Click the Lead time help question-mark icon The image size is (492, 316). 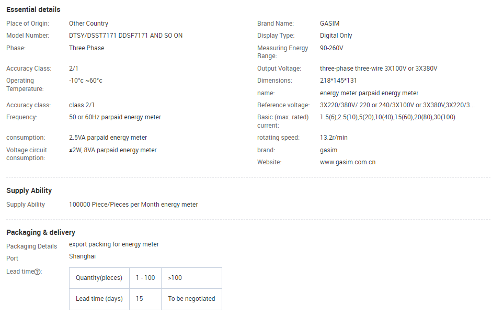coord(38,272)
